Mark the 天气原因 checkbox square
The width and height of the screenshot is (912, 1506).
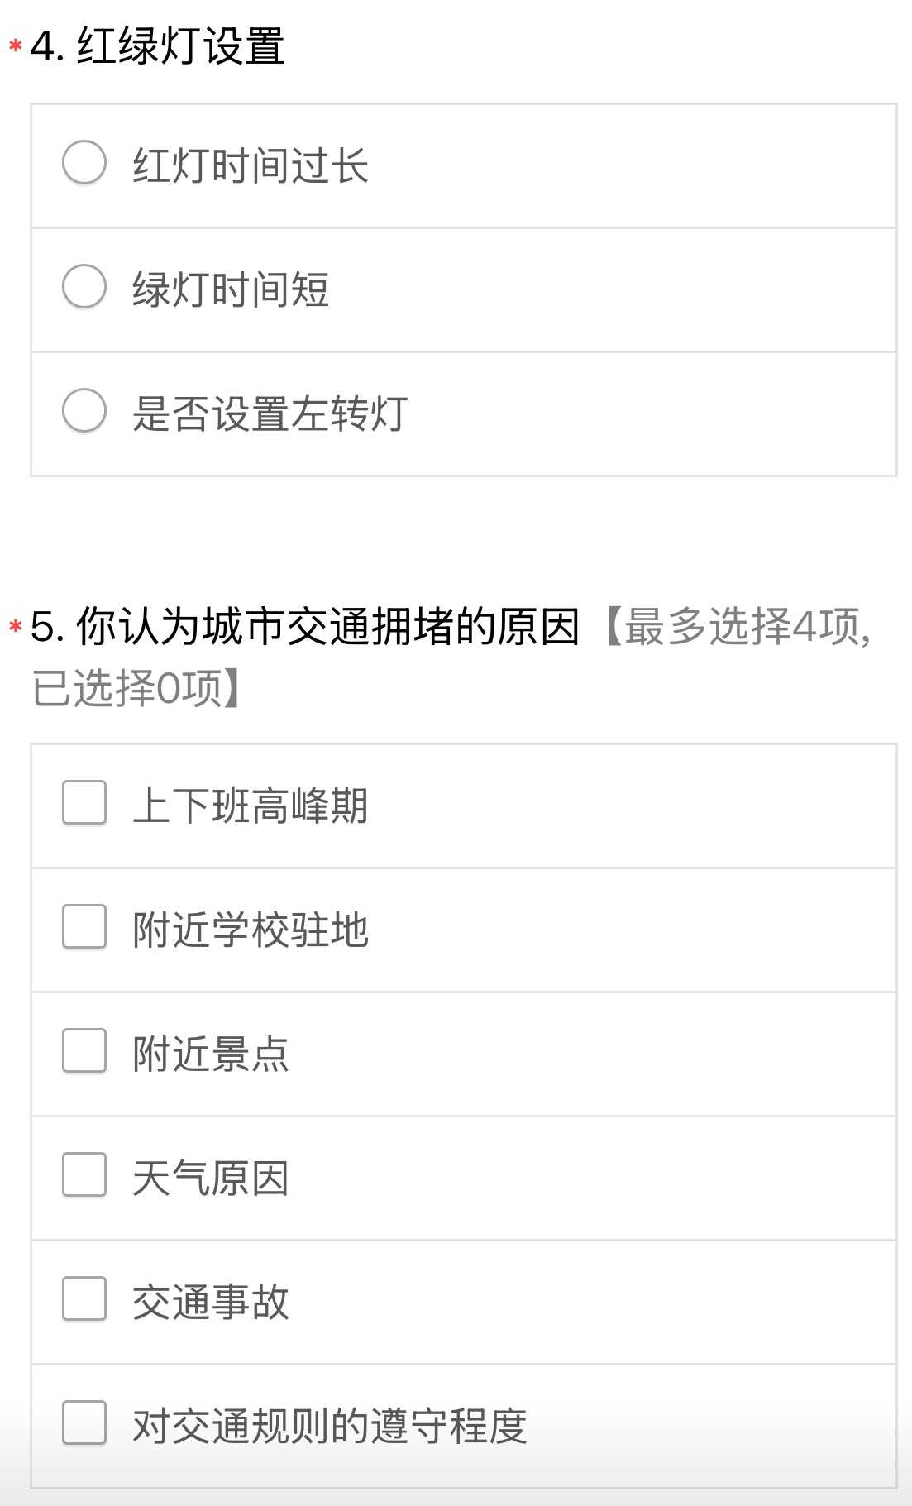click(x=84, y=1174)
